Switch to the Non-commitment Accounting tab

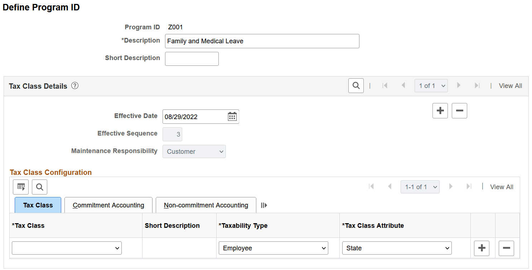tap(205, 205)
